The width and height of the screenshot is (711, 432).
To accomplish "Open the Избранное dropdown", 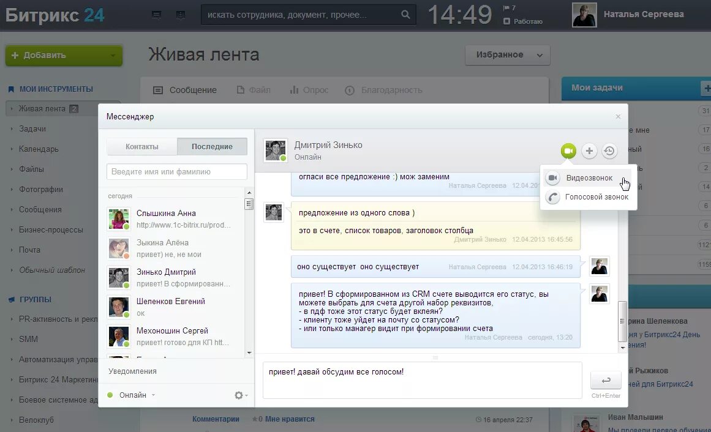I will tap(508, 55).
